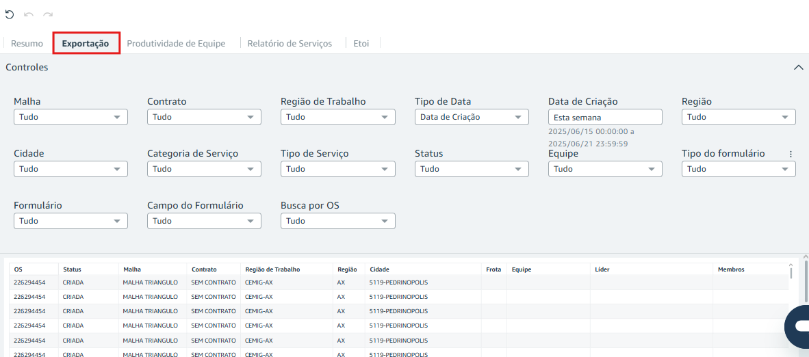
Task: Switch to the Resumo tab
Action: (x=27, y=44)
